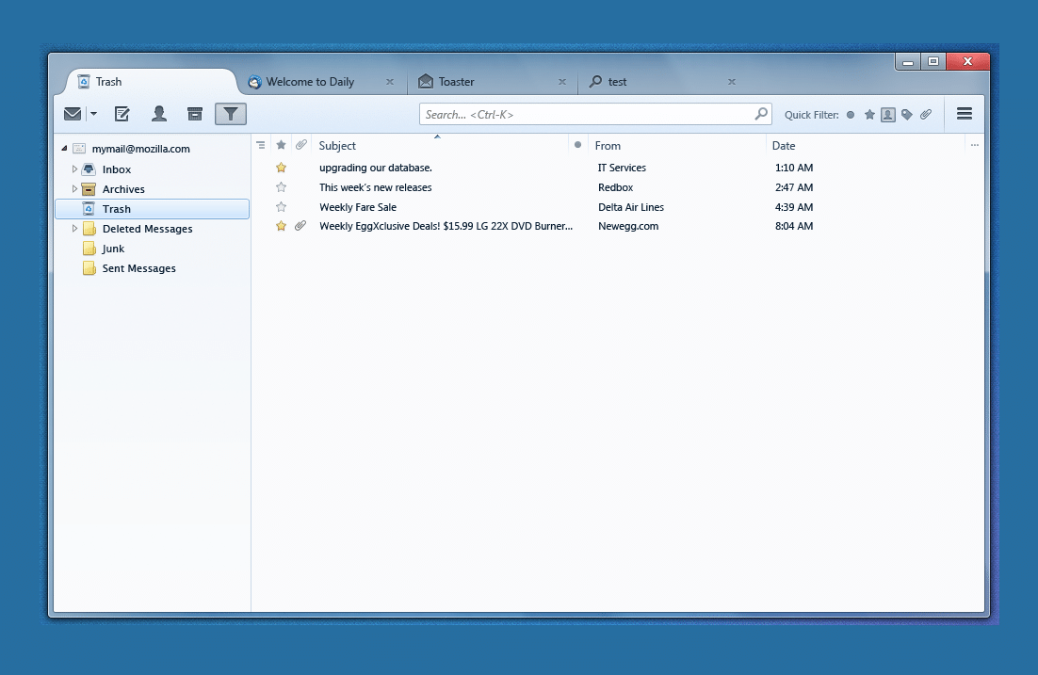Click the Archive toolbar icon
The width and height of the screenshot is (1038, 675).
pyautogui.click(x=195, y=114)
